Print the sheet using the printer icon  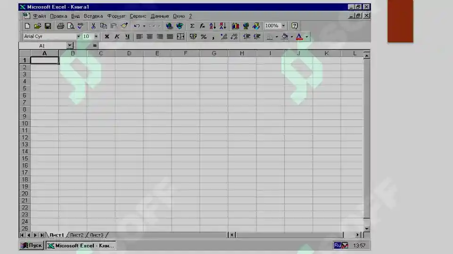pos(60,26)
